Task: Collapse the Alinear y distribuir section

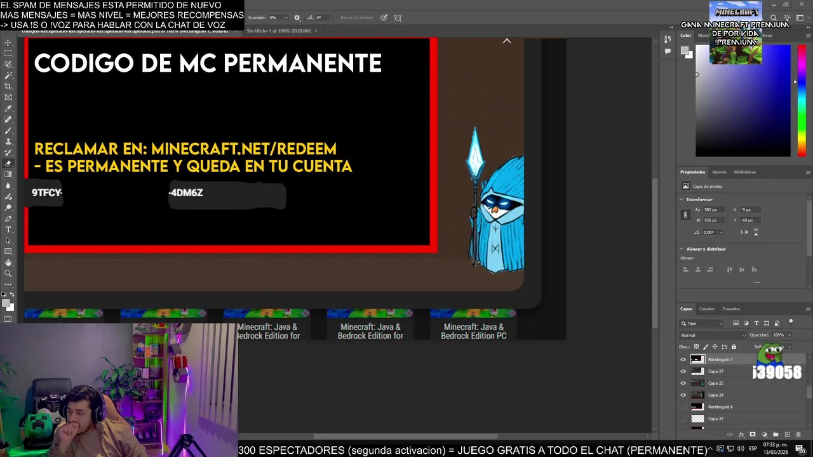Action: tap(682, 249)
